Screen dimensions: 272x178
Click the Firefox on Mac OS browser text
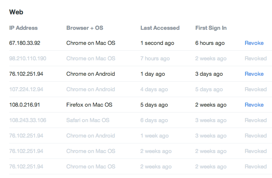tap(89, 105)
